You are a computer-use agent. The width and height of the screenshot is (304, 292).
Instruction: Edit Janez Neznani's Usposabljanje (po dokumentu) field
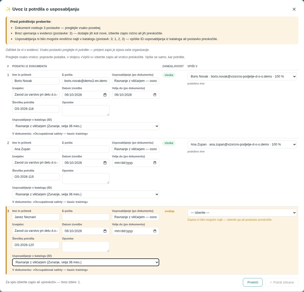click(x=136, y=217)
